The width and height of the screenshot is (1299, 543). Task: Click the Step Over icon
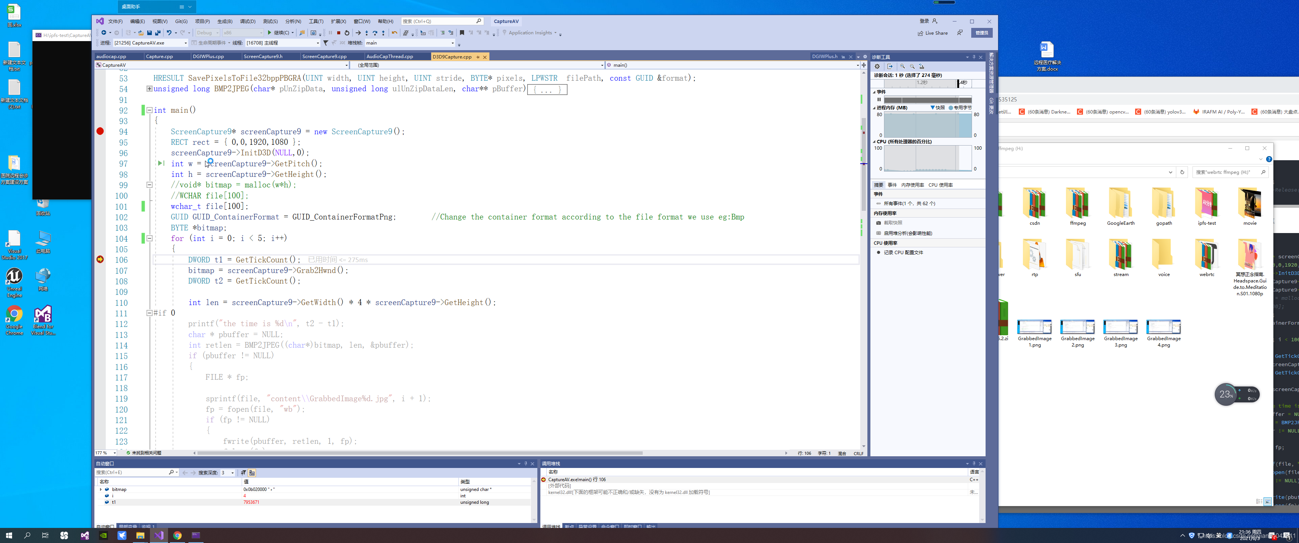point(375,33)
